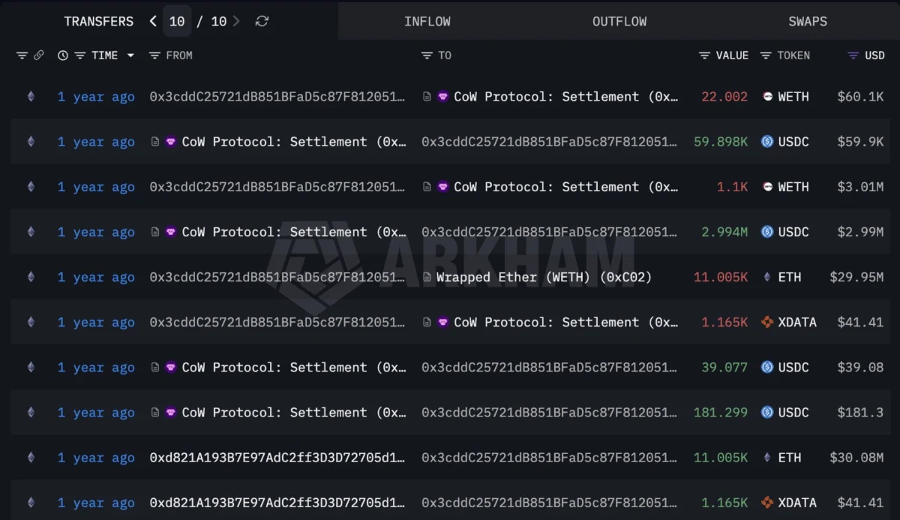Image resolution: width=900 pixels, height=520 pixels.
Task: Click the value 11.005K in $29.95M row
Action: point(721,277)
